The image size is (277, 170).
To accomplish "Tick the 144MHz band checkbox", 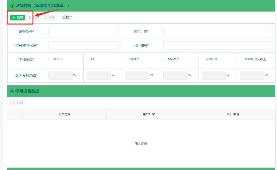I will [x=165, y=59].
